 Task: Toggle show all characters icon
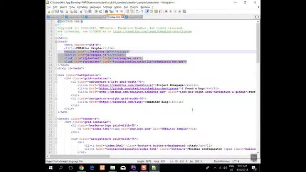[142, 11]
